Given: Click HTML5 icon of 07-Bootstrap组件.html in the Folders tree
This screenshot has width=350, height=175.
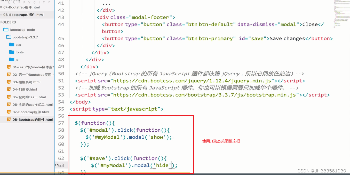Looking at the screenshot, I should (x=9, y=112).
